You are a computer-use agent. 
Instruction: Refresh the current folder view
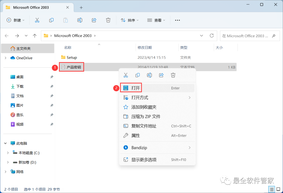pyautogui.click(x=212, y=36)
